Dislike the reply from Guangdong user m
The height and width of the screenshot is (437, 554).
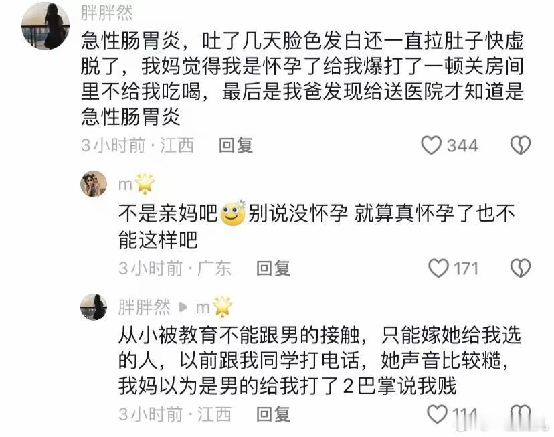(x=521, y=268)
